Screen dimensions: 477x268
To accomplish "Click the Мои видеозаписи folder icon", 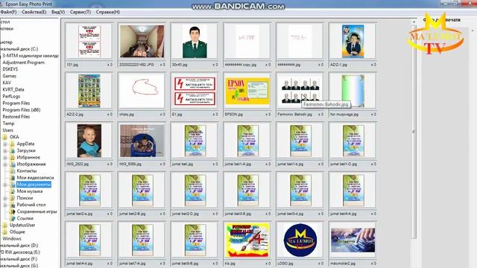I will tap(12, 178).
